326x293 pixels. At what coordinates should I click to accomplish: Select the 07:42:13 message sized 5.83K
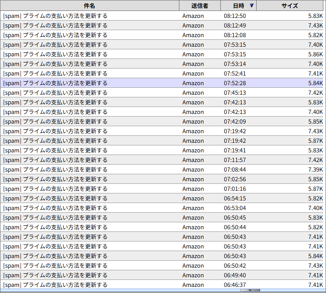click(162, 102)
